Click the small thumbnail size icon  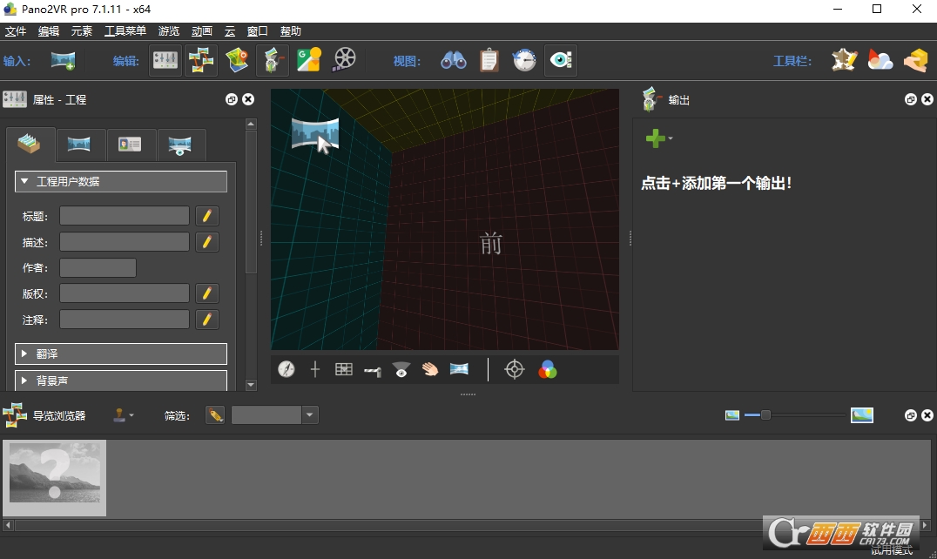coord(732,415)
